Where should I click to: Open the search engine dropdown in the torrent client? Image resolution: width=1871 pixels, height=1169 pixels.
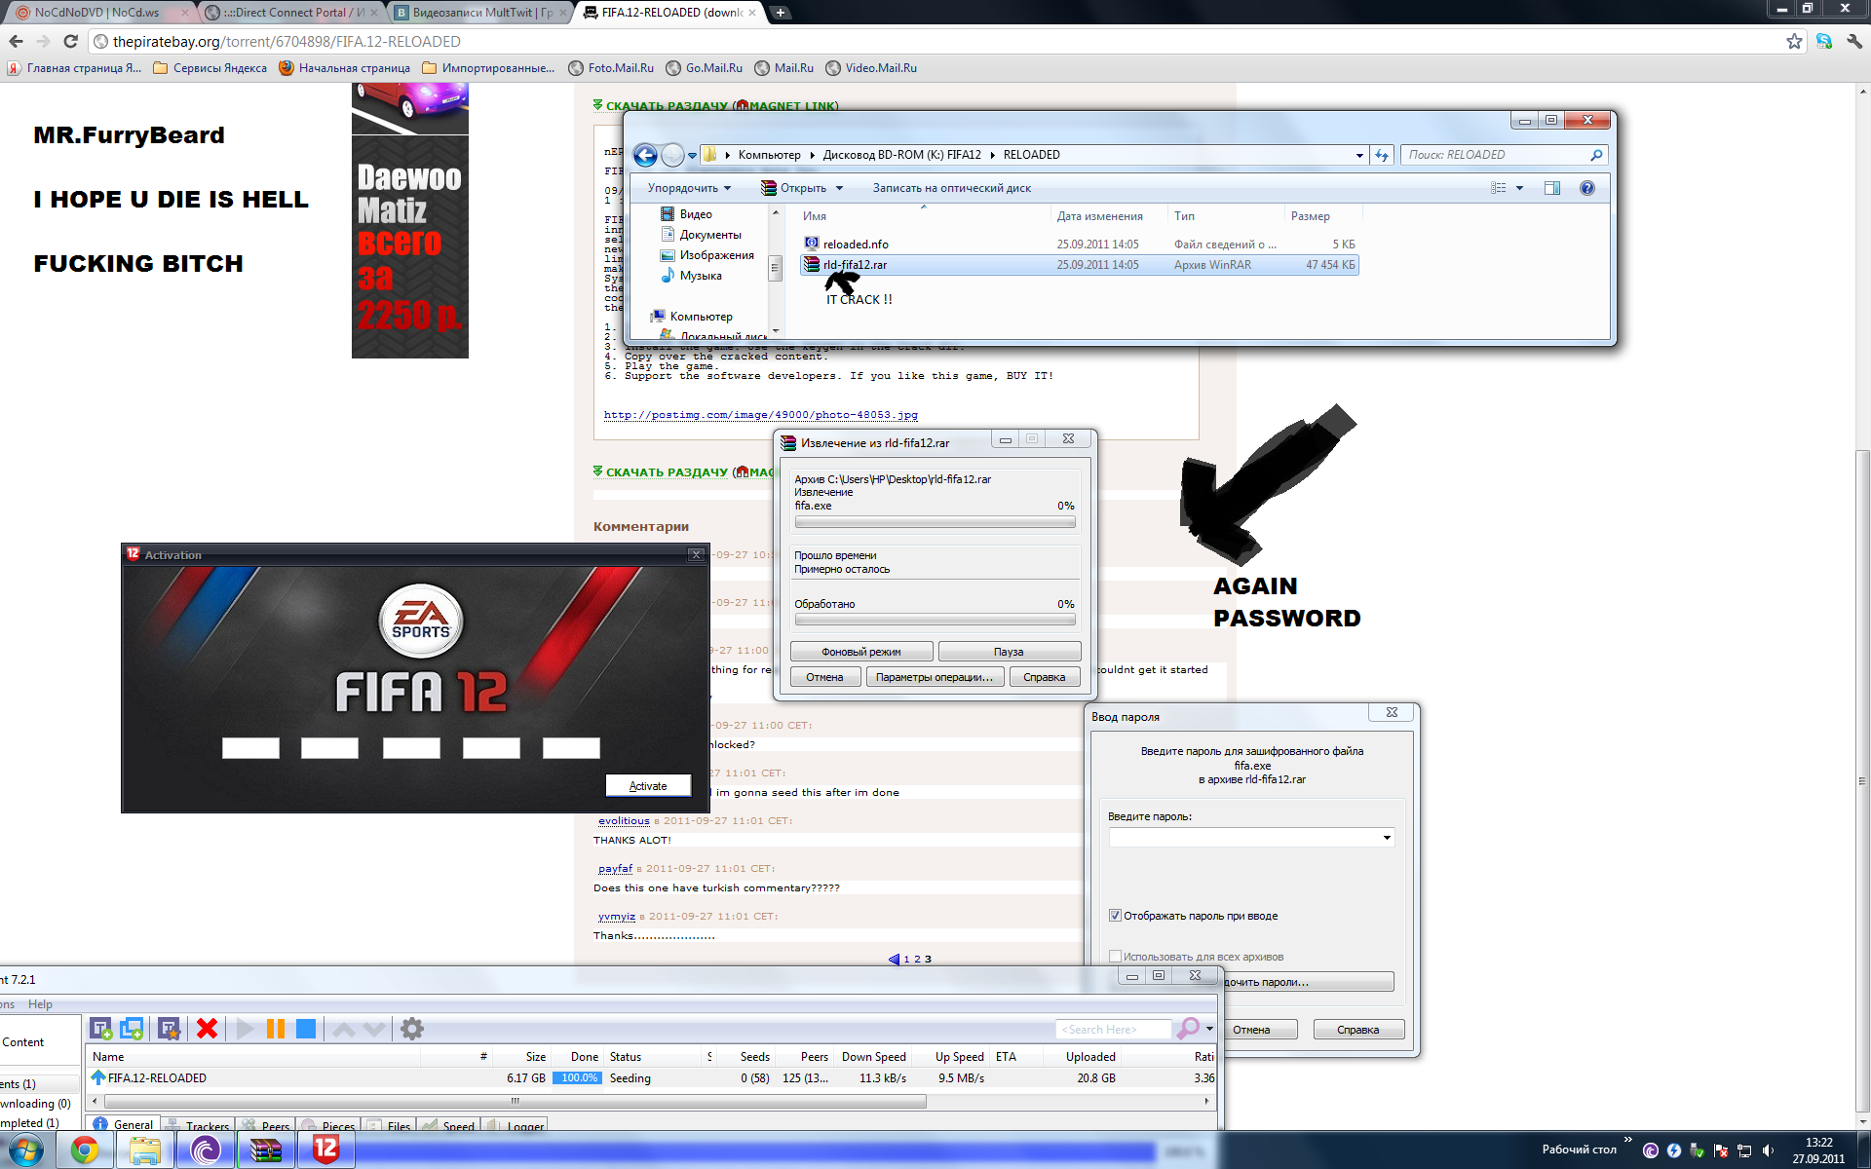coord(1209,1029)
